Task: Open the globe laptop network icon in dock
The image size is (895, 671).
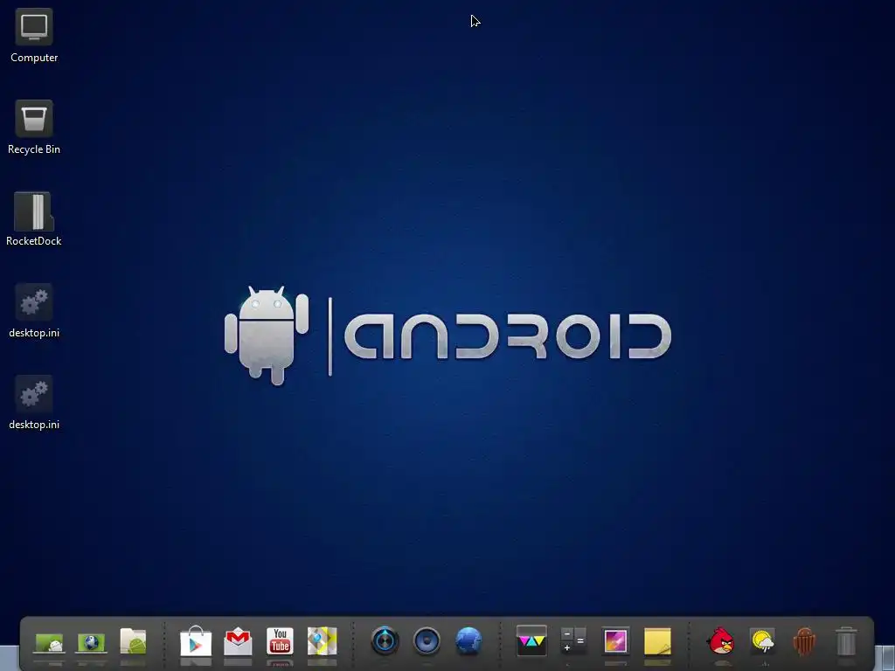Action: click(91, 643)
